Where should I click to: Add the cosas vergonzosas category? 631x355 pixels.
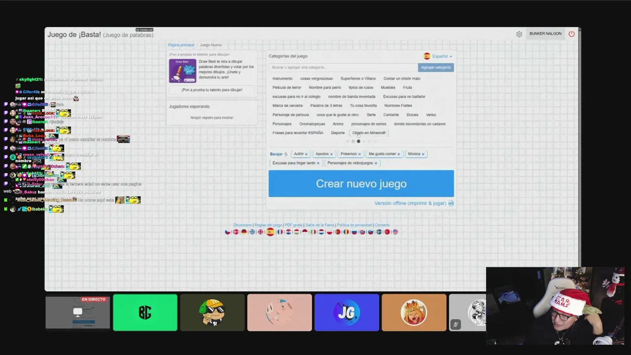click(316, 79)
